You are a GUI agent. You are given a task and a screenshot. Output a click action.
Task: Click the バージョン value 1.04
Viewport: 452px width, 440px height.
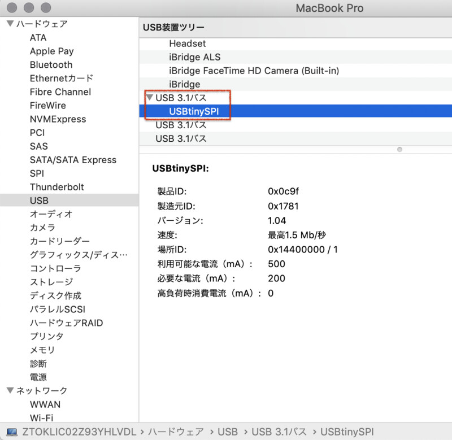(277, 220)
